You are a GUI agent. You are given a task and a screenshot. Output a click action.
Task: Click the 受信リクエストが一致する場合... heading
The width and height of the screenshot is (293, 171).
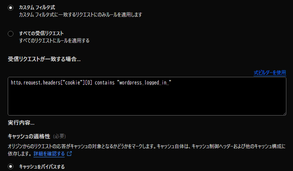(44, 59)
